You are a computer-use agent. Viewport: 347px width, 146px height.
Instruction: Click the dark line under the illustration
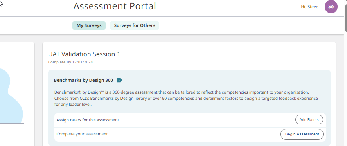click(x=12, y=123)
